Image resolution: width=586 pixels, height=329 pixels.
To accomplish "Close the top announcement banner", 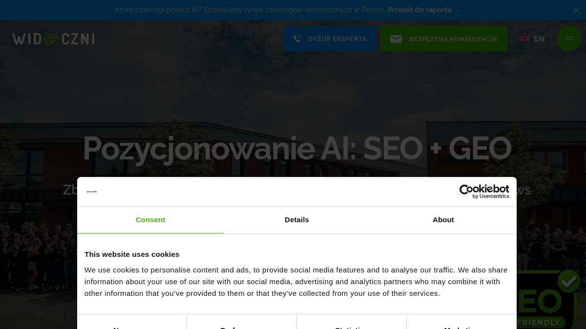I will (x=576, y=10).
